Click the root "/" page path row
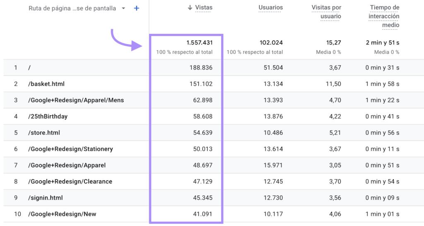 tap(29, 68)
